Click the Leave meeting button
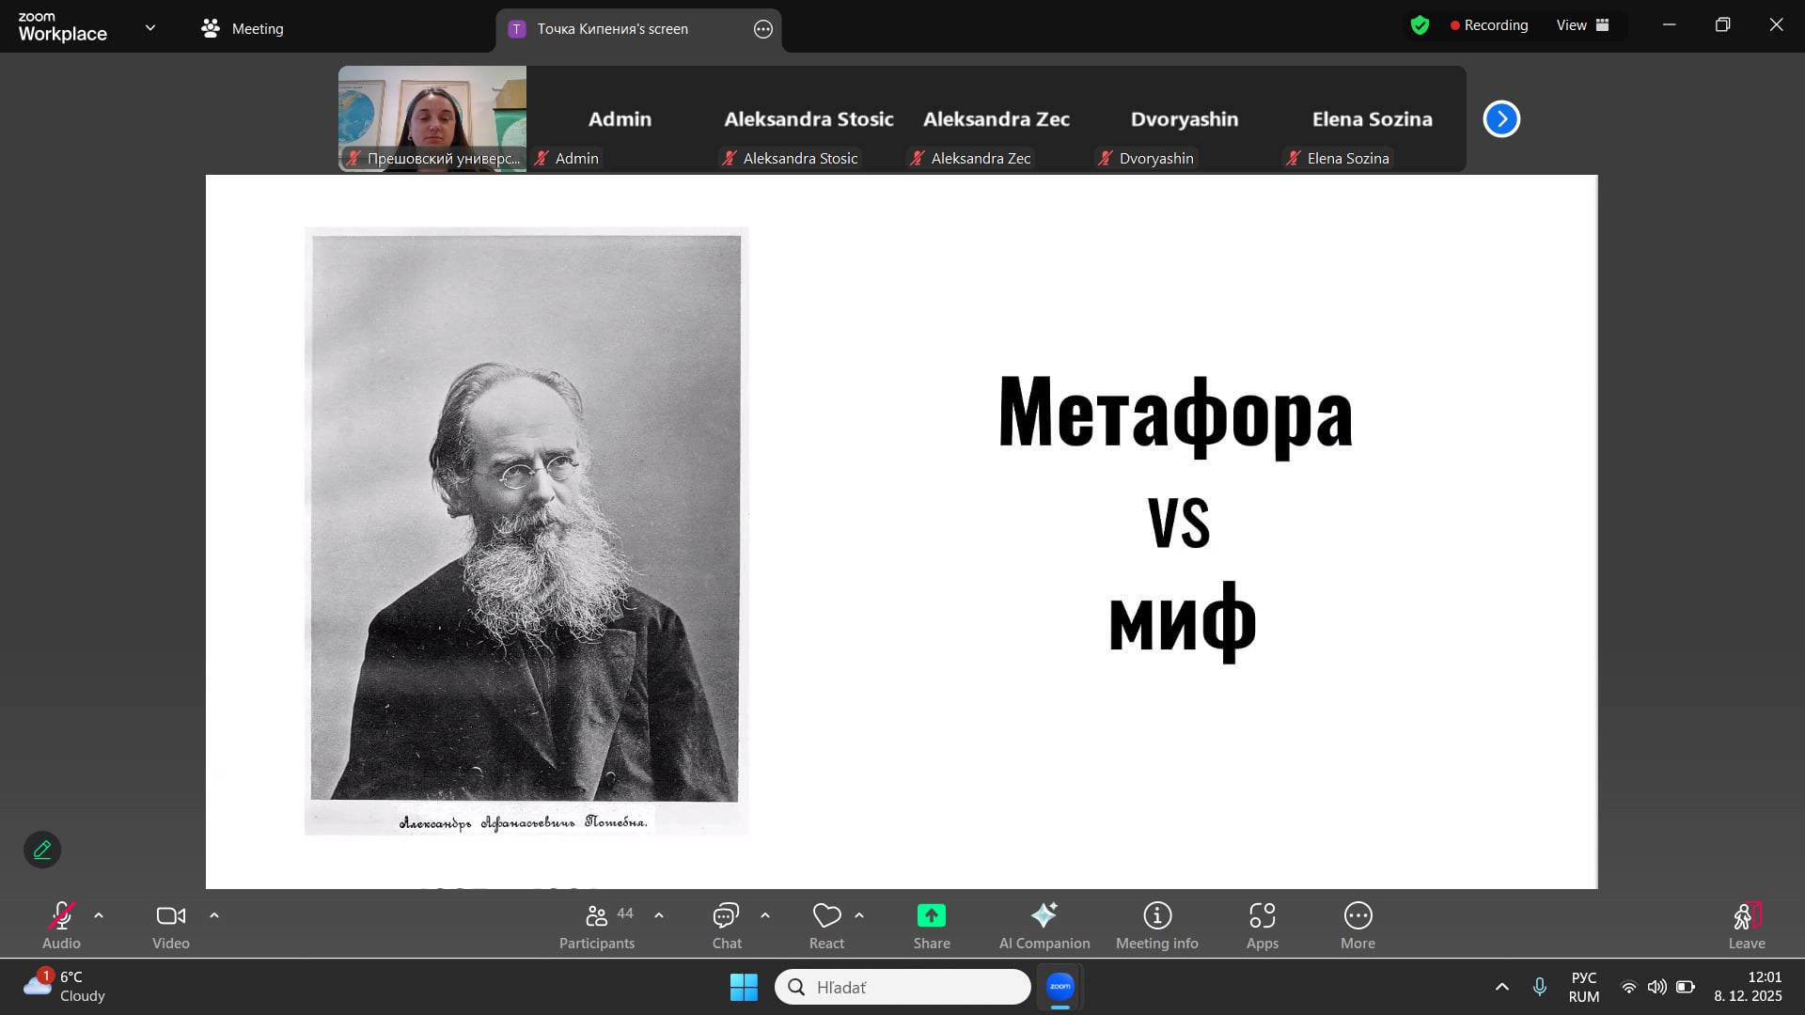Screen dimensions: 1805x1015 tap(1746, 925)
